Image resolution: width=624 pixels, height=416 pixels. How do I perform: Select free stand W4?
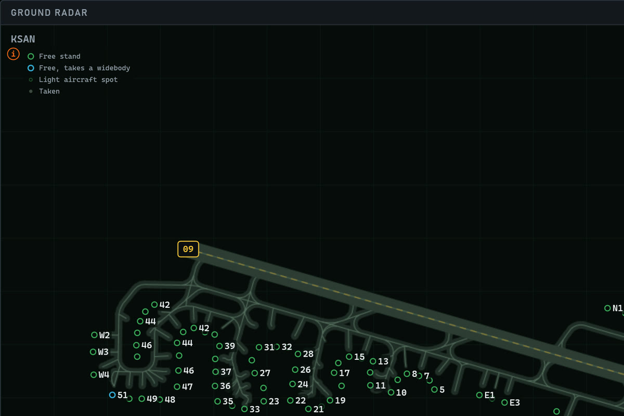click(x=94, y=374)
